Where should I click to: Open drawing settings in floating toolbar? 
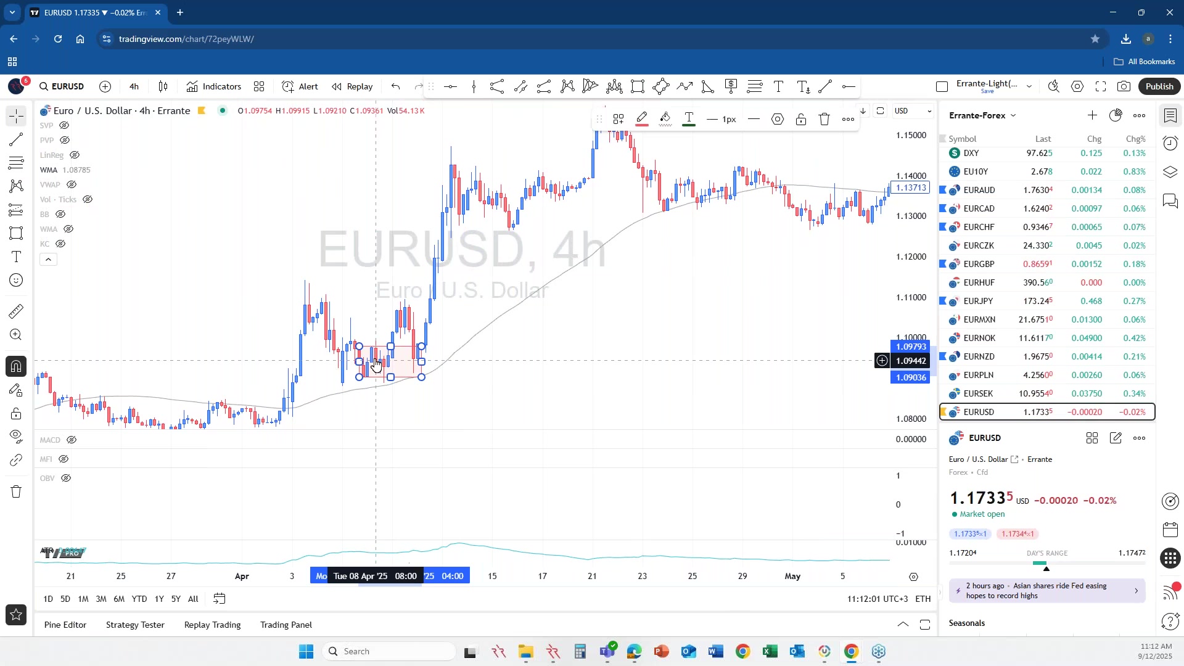tap(778, 119)
